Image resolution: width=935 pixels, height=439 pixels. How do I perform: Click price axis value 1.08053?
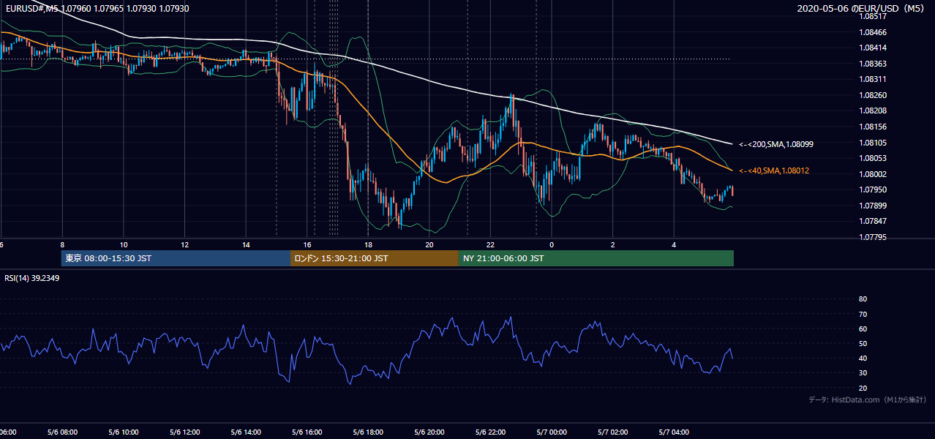(x=873, y=158)
